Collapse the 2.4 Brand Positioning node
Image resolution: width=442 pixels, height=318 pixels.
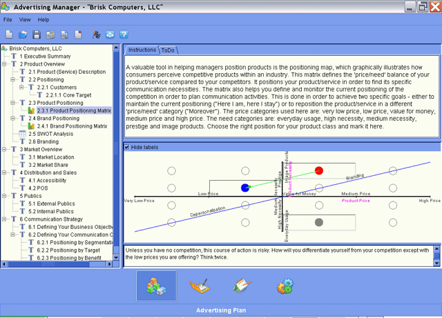point(12,118)
